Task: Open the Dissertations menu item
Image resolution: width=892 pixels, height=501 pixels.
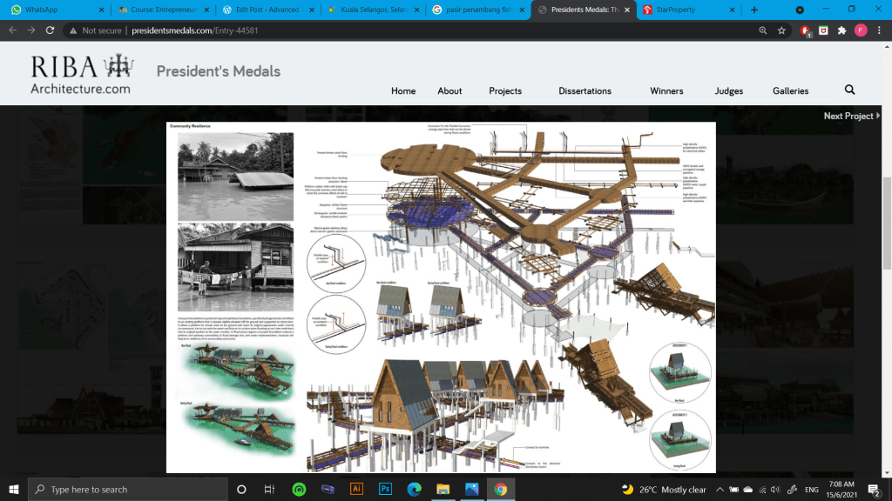Action: (585, 91)
